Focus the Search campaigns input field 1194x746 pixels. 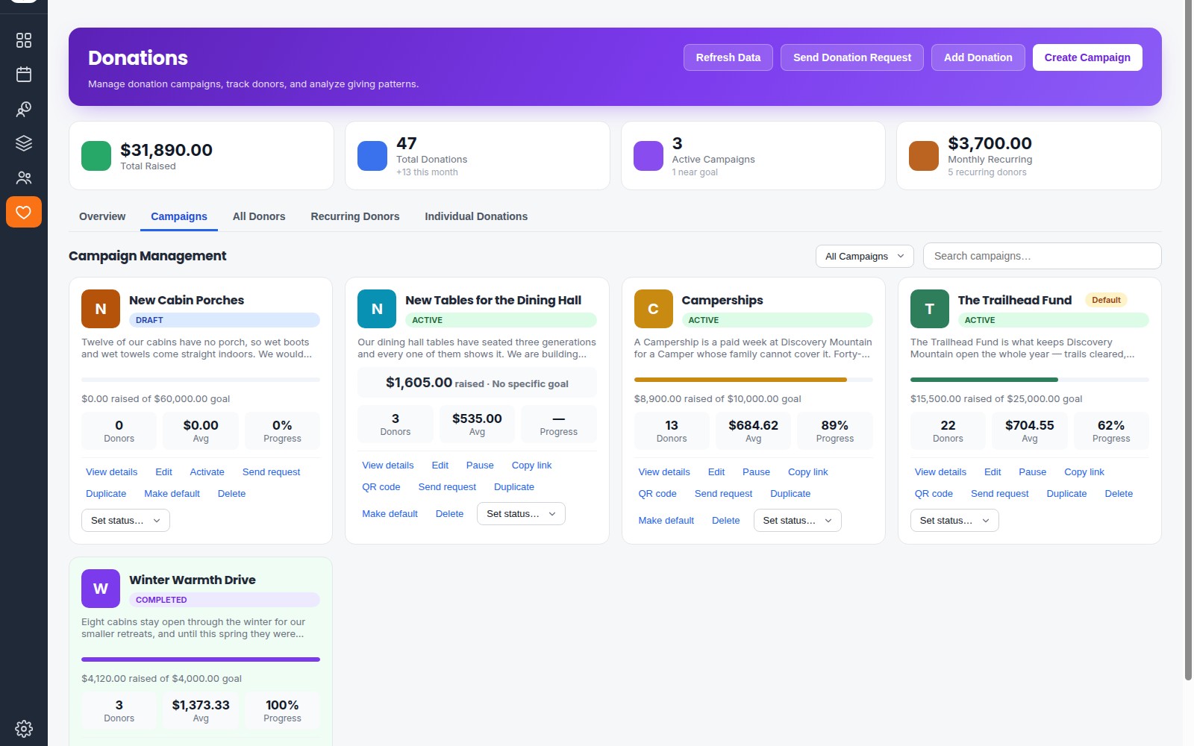point(1043,256)
